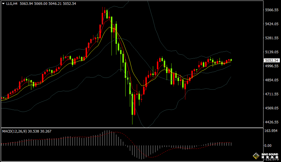Click the MACD value 30.538 readout
Viewport: 281px width, 162px height.
tap(34, 131)
